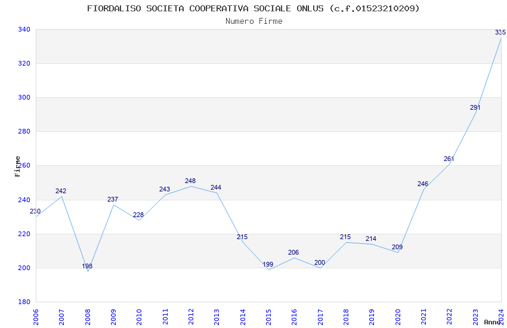The image size is (507, 328).
Task: Select the 209 data point for 2020
Action: (x=397, y=247)
